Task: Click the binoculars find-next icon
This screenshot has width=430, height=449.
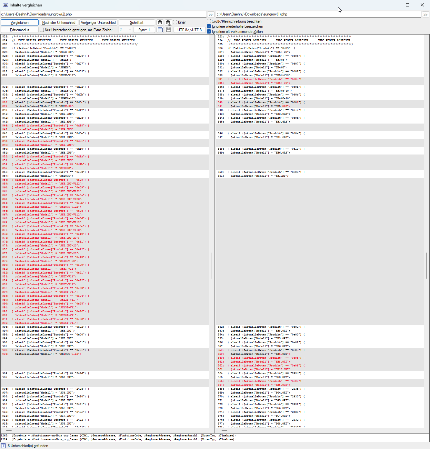Action: [x=168, y=22]
